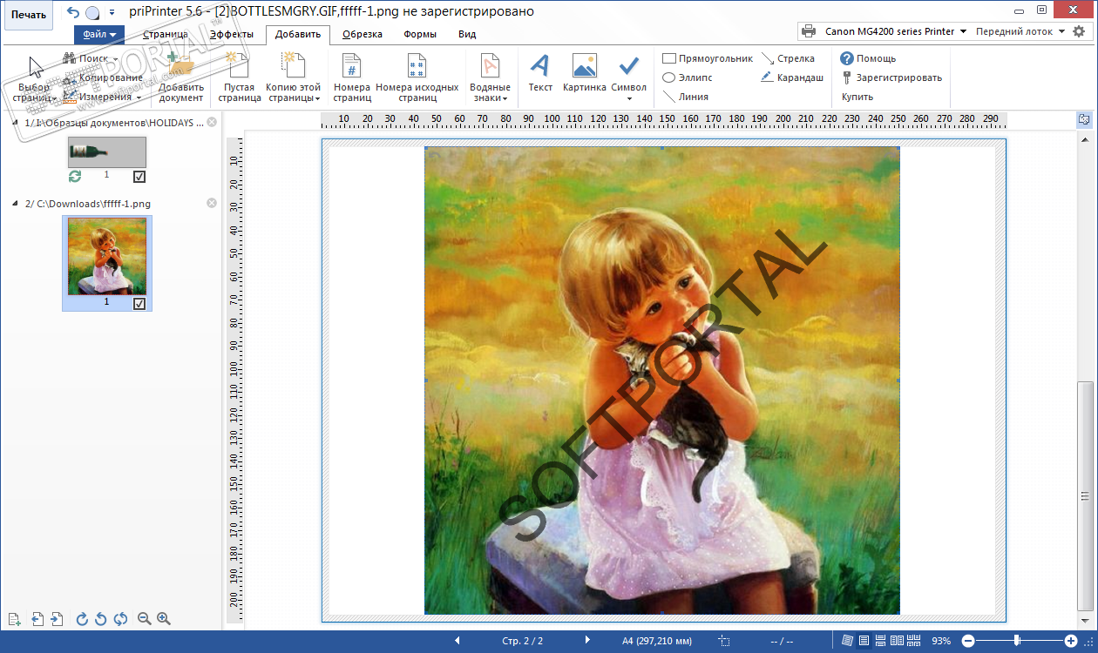Uncheck the fffff-1.png page checkbox
1098x653 pixels.
click(139, 304)
